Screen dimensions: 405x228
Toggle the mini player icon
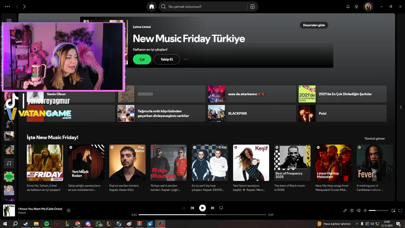(x=393, y=210)
